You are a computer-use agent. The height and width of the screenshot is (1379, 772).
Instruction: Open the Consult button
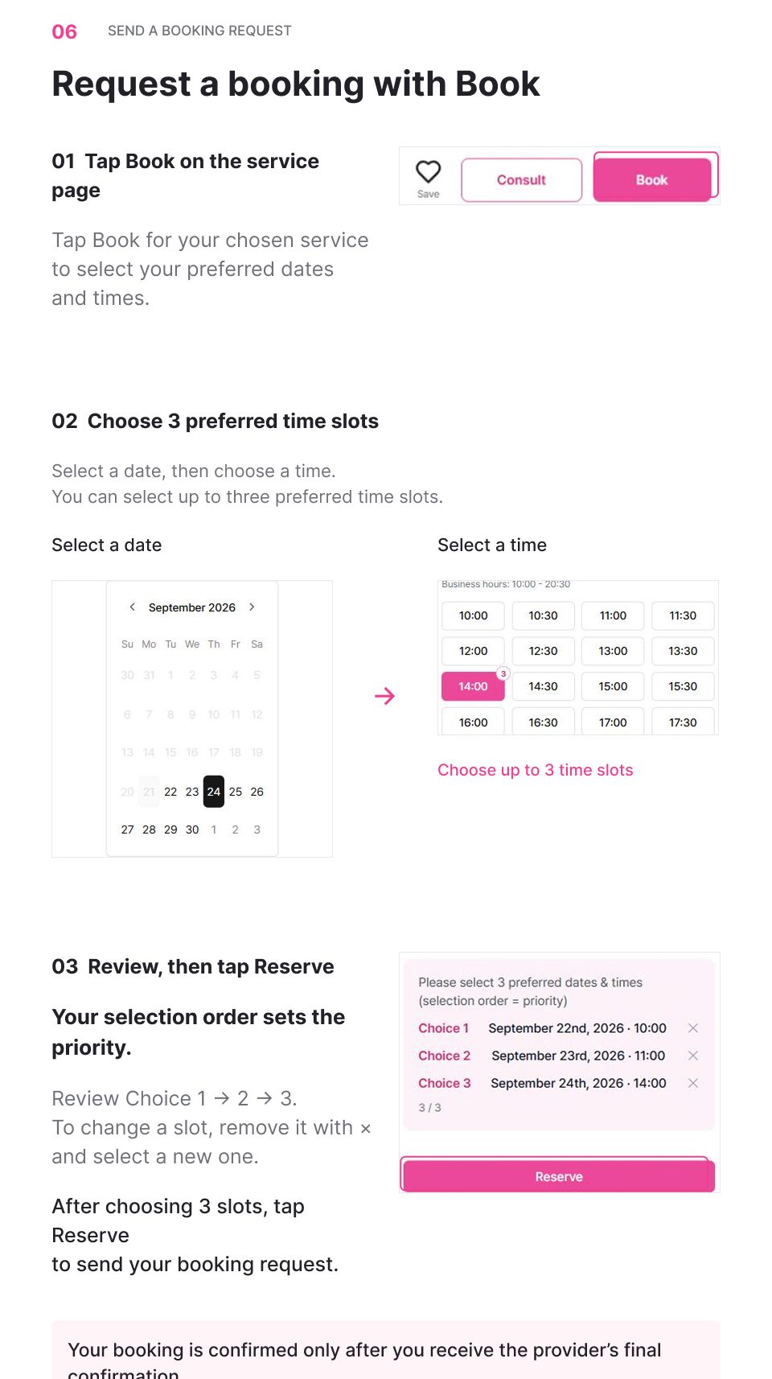(x=521, y=179)
